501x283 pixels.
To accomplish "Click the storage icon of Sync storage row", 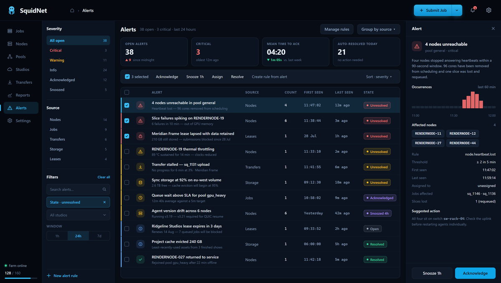I will (140, 183).
